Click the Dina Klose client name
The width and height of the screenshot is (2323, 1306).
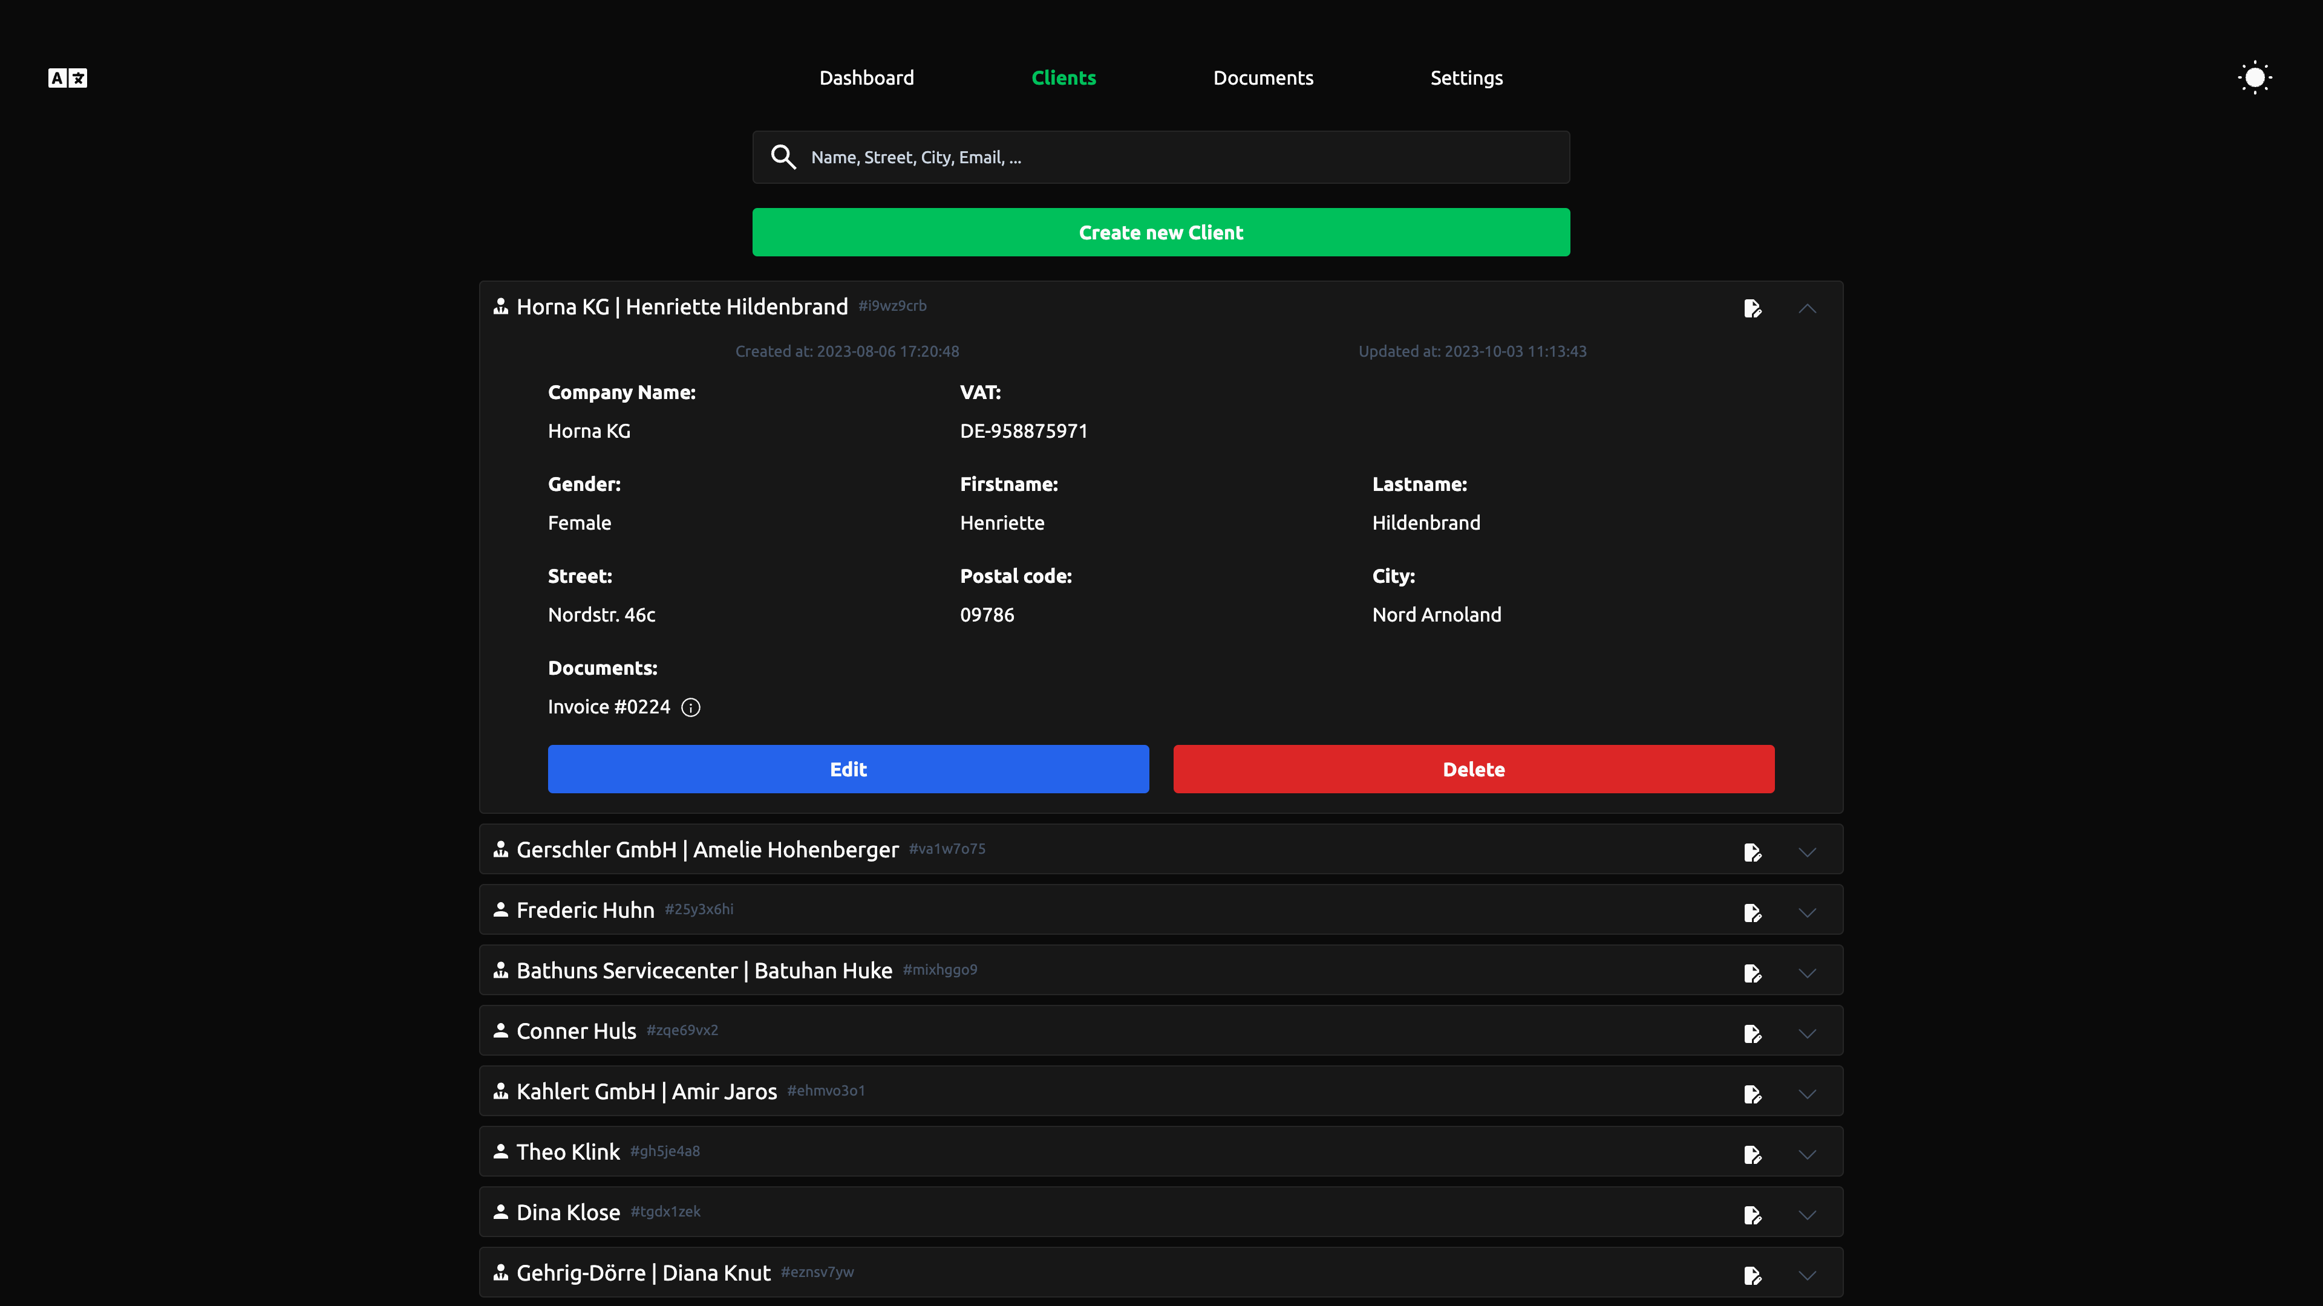tap(568, 1212)
